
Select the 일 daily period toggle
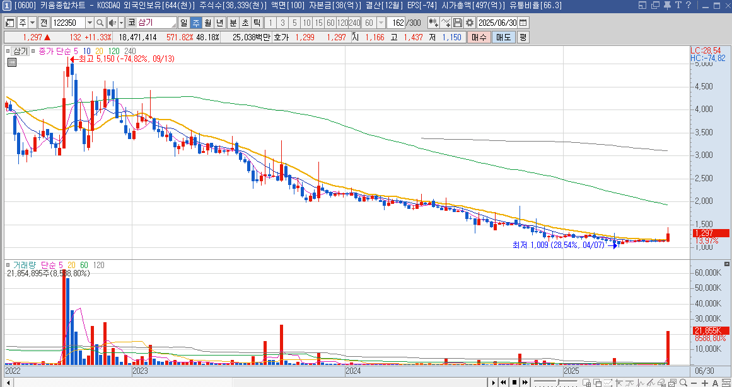183,23
